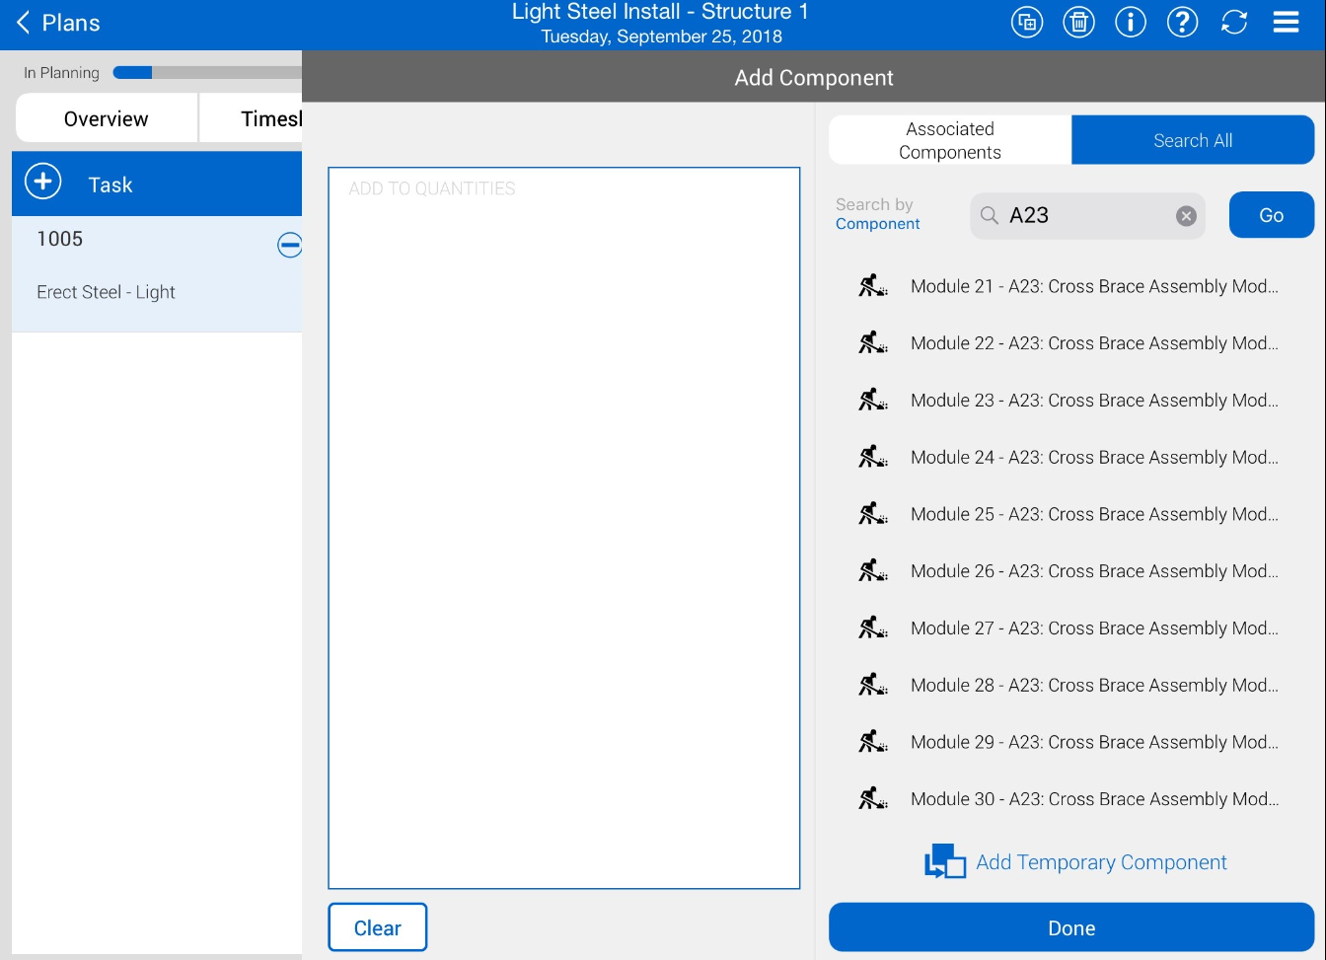The image size is (1326, 960).
Task: Click Add Temporary Component link
Action: point(1100,862)
